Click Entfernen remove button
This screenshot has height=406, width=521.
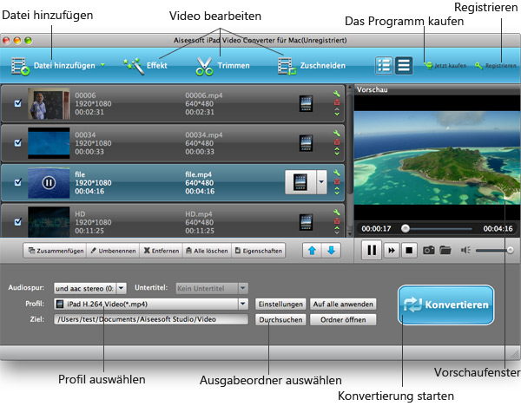click(x=162, y=251)
